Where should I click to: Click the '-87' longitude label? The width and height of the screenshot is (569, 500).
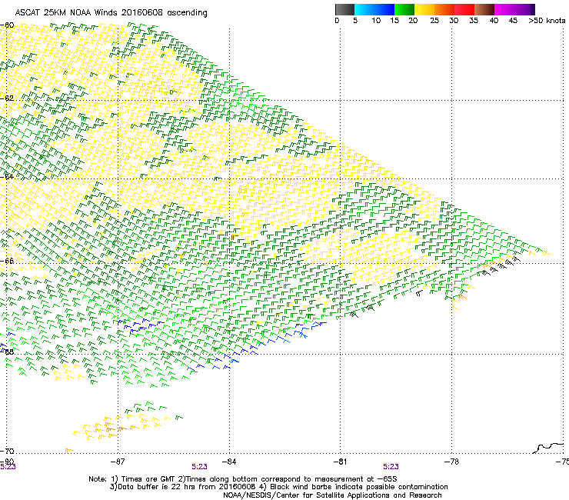point(118,462)
